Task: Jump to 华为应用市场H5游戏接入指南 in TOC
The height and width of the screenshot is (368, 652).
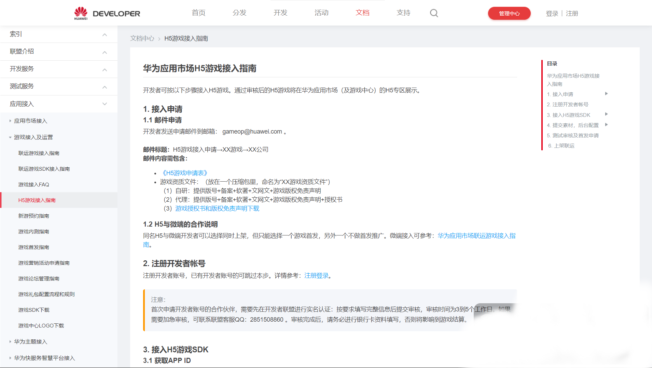Action: (573, 80)
